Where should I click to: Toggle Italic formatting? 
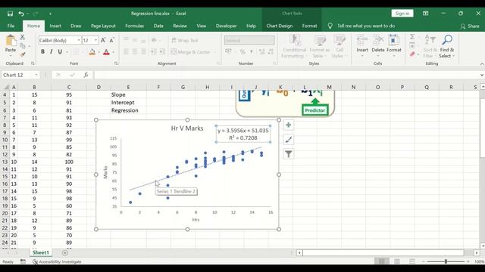[x=52, y=52]
